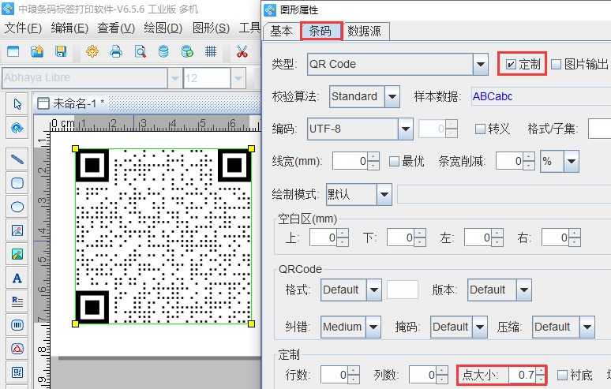Open the 掩码 Default dropdown
The image size is (611, 389).
click(480, 327)
